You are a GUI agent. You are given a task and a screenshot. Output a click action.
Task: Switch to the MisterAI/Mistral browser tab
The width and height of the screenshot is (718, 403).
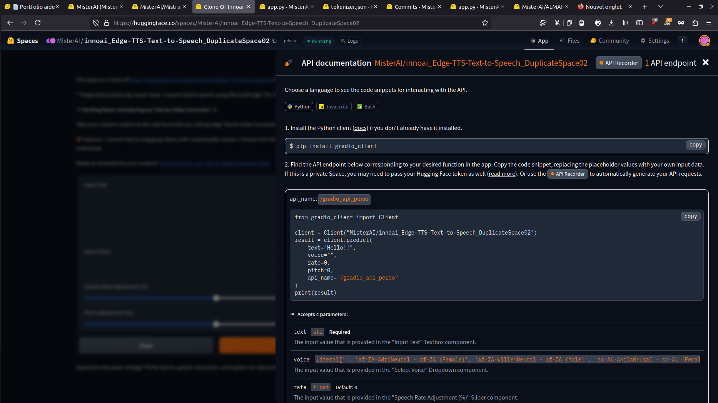tap(159, 7)
